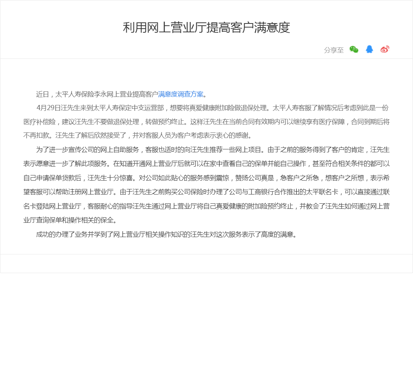This screenshot has width=413, height=367.
Task: Click the line starting 望客服可以帮助注册网上营业厅
Action: [206, 192]
